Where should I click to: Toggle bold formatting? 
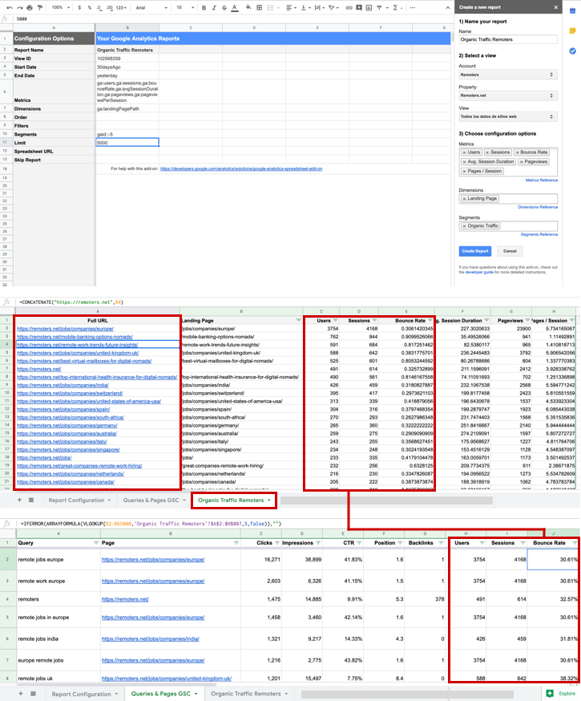[x=204, y=7]
